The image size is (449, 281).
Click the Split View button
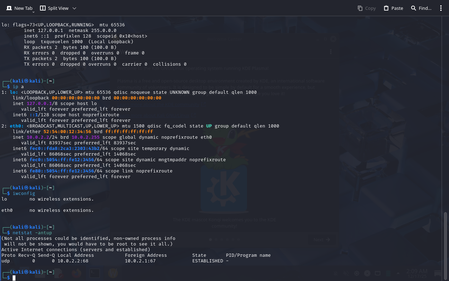pyautogui.click(x=54, y=8)
